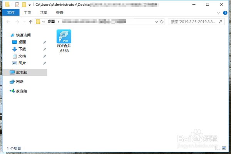Click the pin icon beside 文档
231x154 pixels.
pyautogui.click(x=45, y=56)
